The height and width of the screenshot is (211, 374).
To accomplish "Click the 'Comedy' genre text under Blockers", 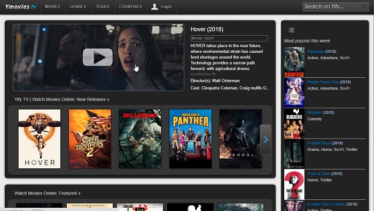I will [314, 119].
